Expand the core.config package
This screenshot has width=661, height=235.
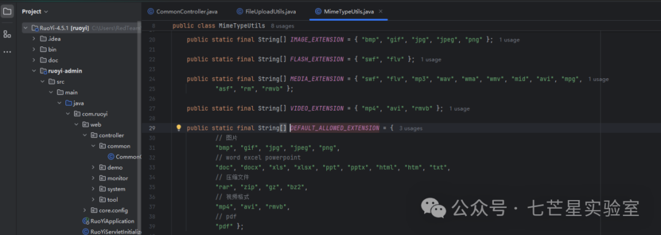[x=84, y=211]
